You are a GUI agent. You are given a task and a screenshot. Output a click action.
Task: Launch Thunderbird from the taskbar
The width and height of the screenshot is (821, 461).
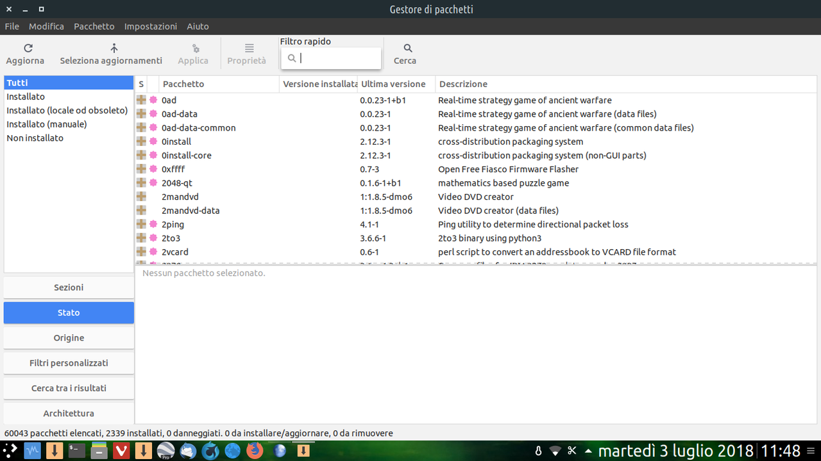(188, 450)
